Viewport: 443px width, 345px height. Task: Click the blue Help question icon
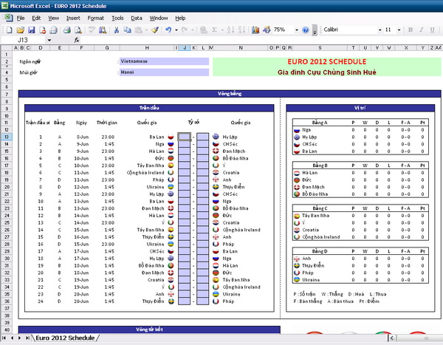point(305,30)
